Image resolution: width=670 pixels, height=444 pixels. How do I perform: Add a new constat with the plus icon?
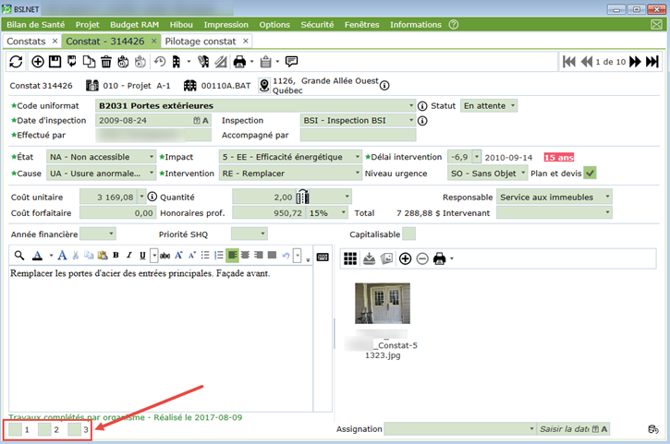(x=38, y=62)
